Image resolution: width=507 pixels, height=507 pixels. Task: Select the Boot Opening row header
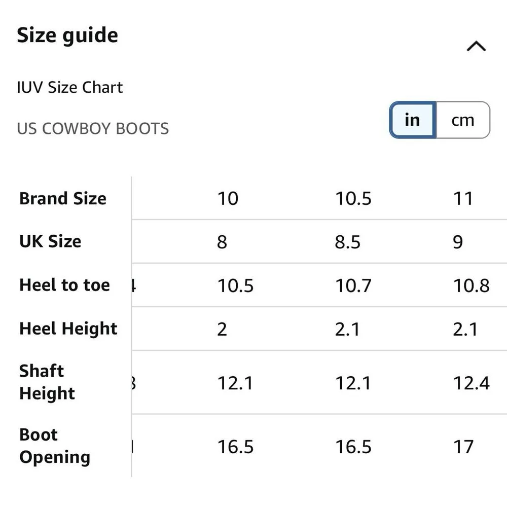point(55,446)
